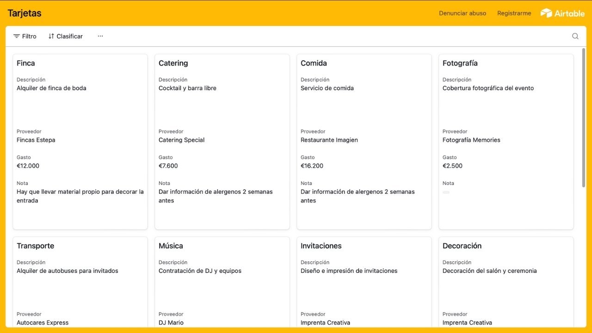Open the Fotografía card title
Image resolution: width=592 pixels, height=333 pixels.
coord(460,63)
